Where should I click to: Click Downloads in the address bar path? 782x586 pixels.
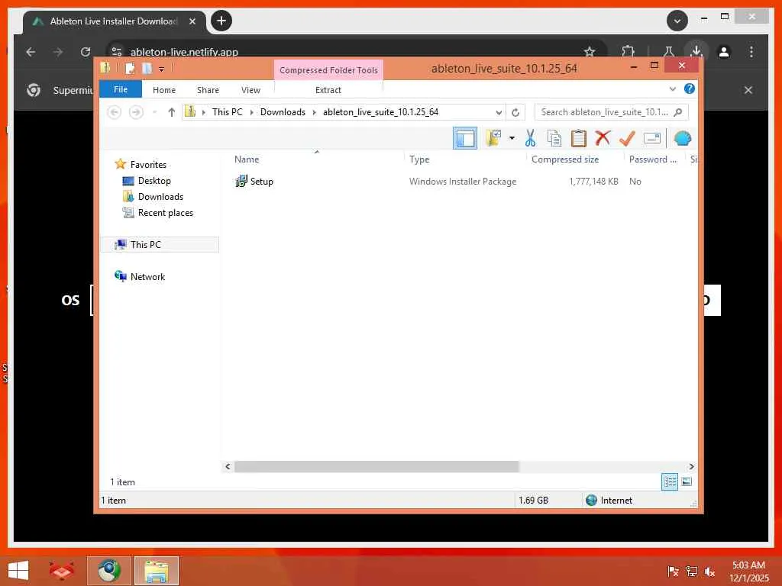(x=283, y=112)
